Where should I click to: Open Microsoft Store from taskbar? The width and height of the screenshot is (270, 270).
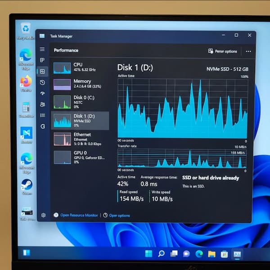pyautogui.click(x=224, y=254)
